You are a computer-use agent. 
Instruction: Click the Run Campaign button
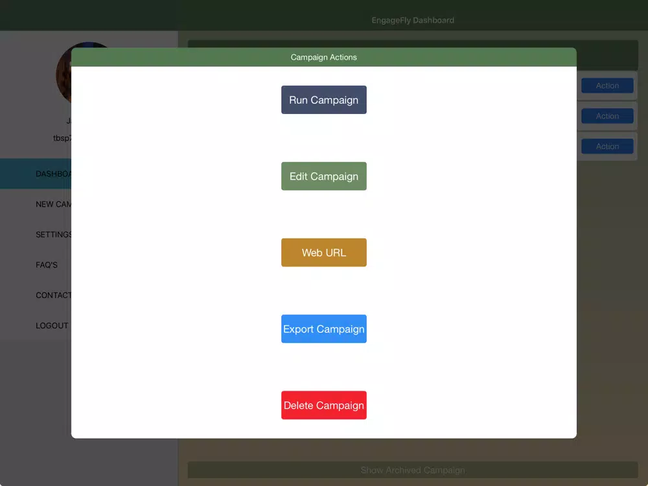click(x=323, y=100)
